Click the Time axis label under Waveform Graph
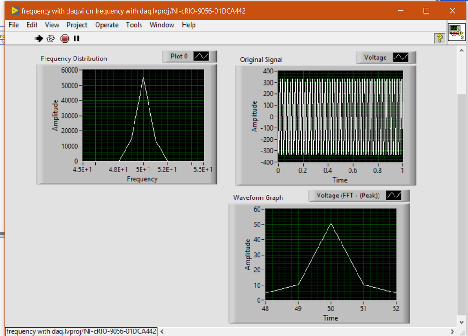This screenshot has height=336, width=468. [330, 318]
